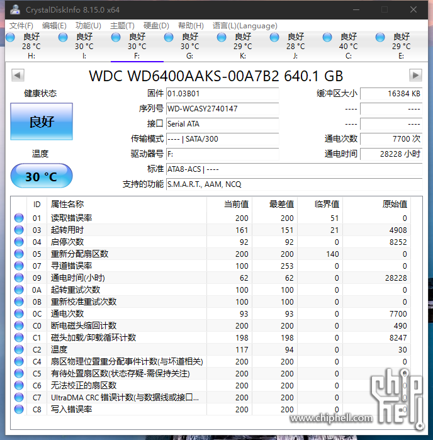Select the 读取错误率 attribute name
The image size is (433, 440).
coord(72,218)
